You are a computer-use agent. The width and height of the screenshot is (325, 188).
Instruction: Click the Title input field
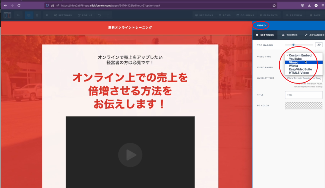point(304,95)
